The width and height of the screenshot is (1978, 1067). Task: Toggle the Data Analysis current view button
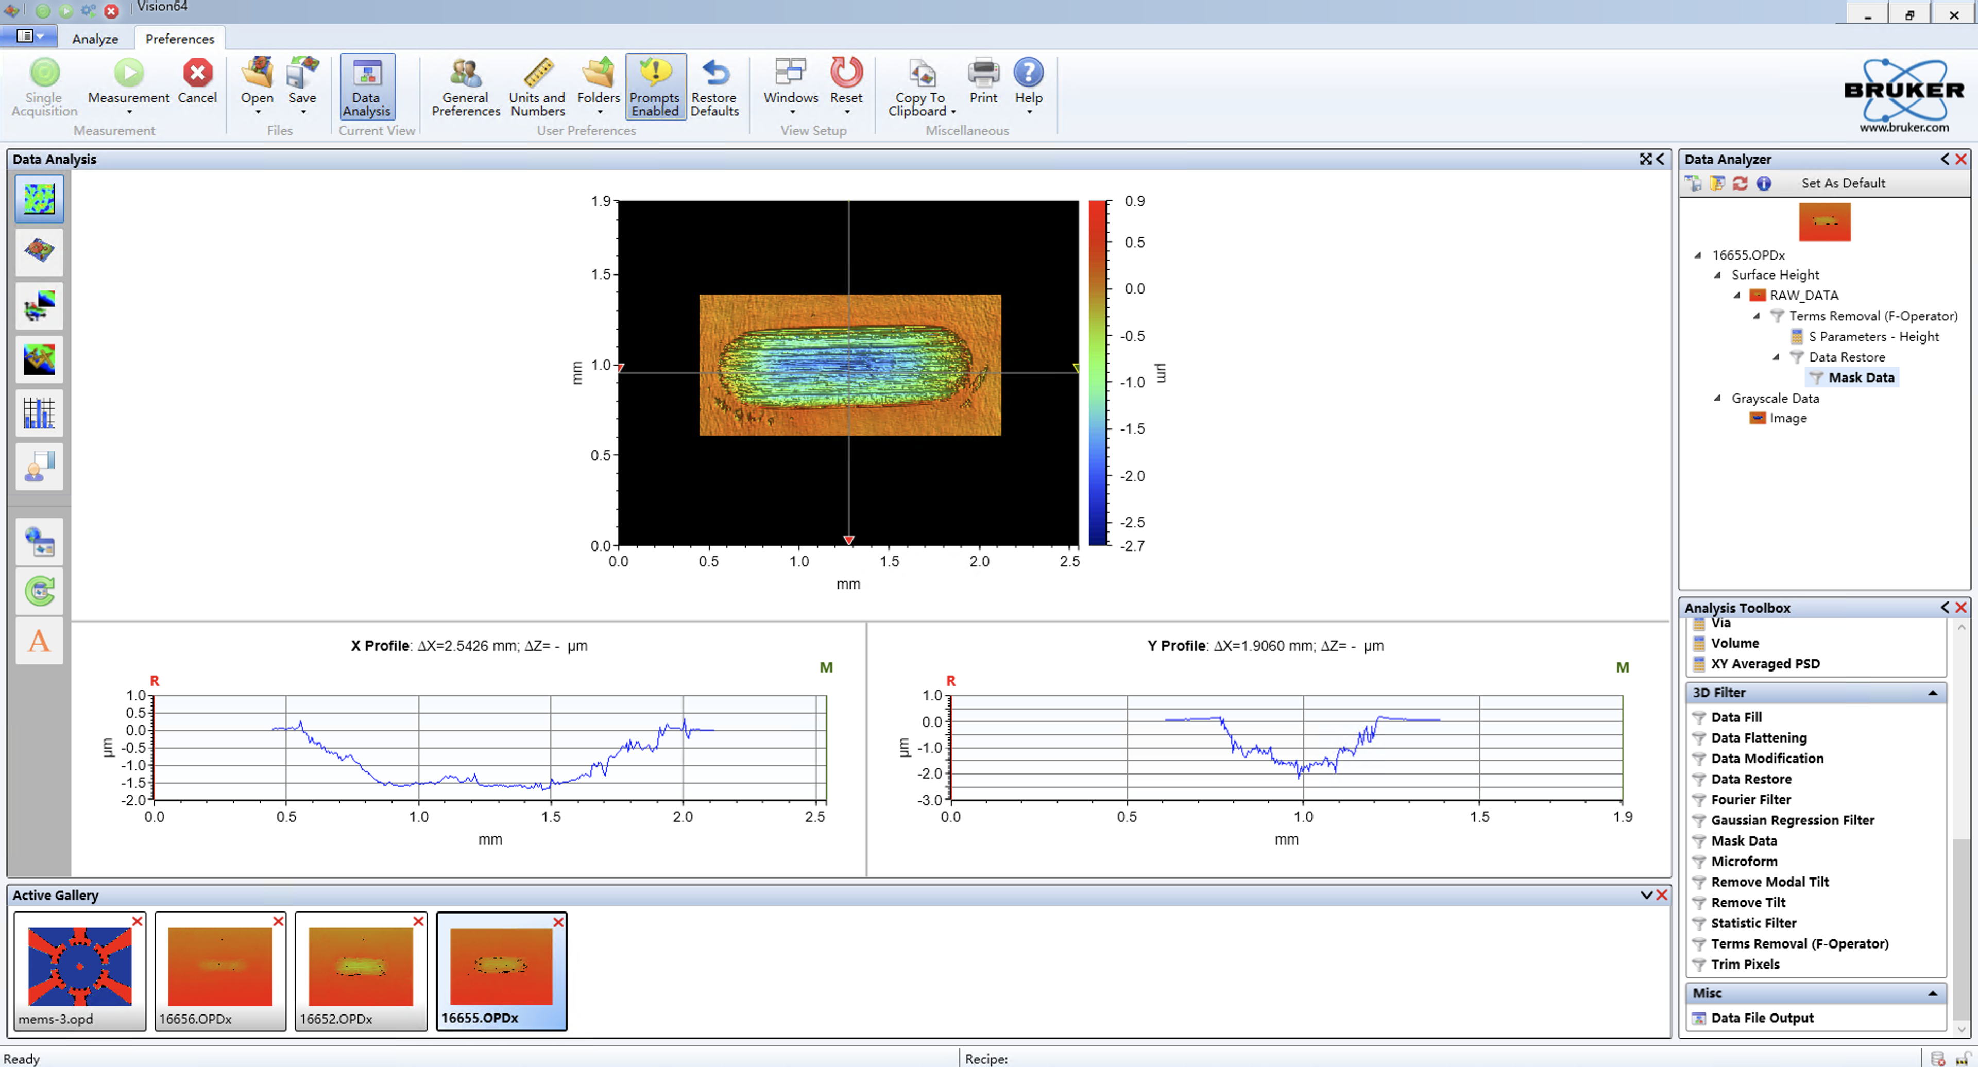(x=367, y=87)
